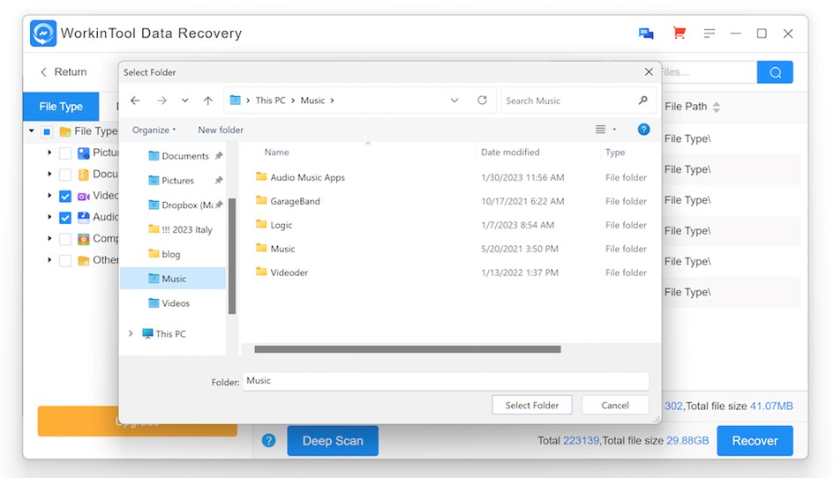Click the This PC computer icon in sidebar
The width and height of the screenshot is (834, 478).
(x=147, y=333)
